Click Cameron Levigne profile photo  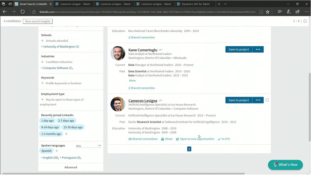click(118, 104)
